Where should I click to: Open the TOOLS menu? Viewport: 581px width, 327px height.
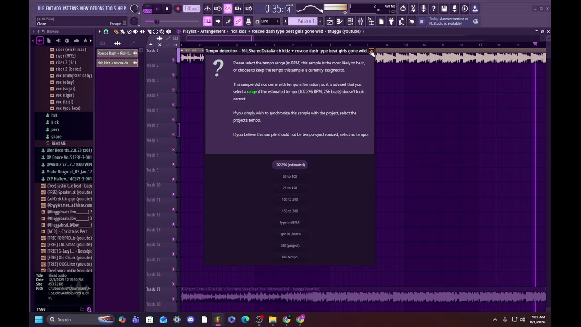pyautogui.click(x=111, y=9)
